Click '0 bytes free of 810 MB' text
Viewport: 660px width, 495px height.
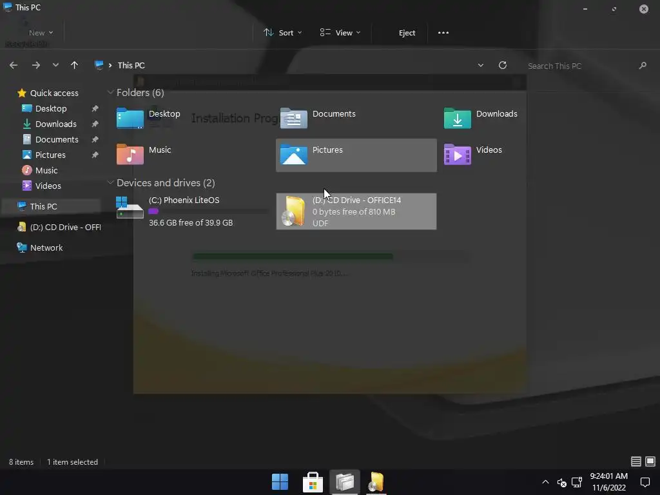pyautogui.click(x=354, y=211)
